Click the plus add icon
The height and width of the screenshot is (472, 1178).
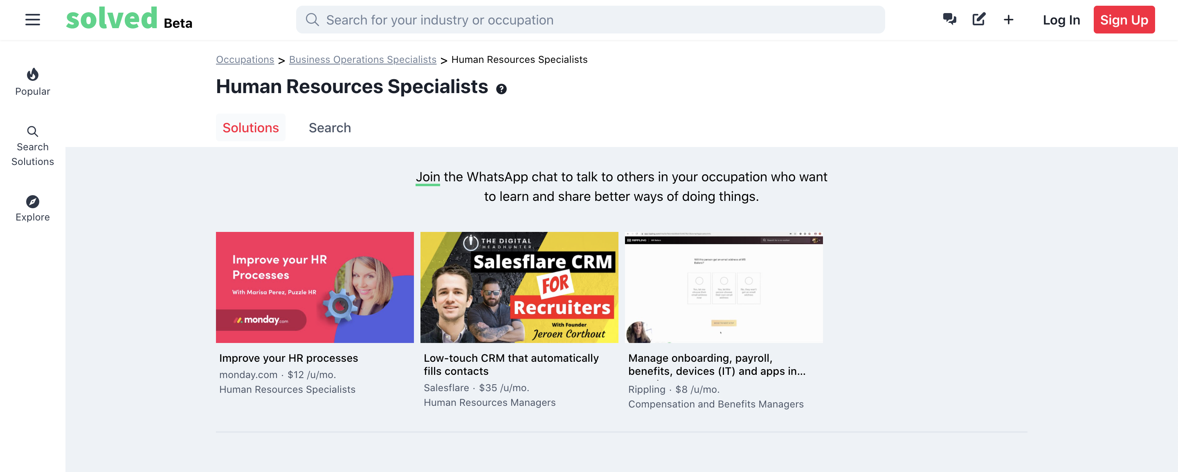1008,20
